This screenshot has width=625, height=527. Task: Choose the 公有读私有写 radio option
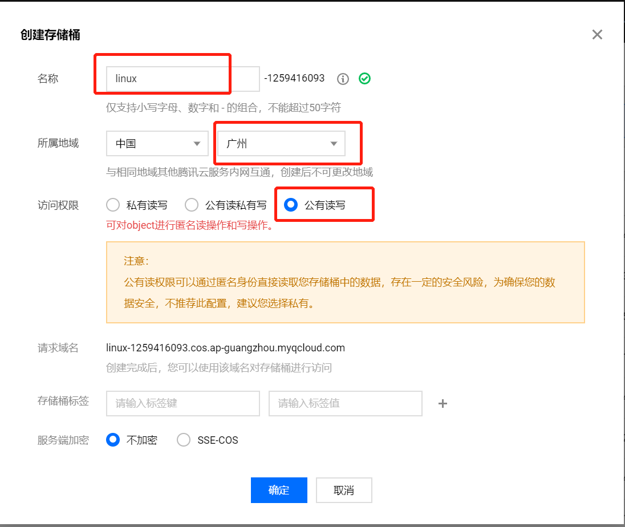pyautogui.click(x=192, y=205)
